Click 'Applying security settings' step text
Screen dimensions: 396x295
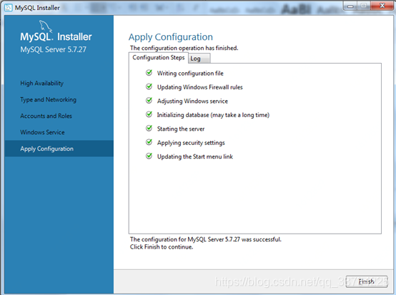pyautogui.click(x=191, y=143)
